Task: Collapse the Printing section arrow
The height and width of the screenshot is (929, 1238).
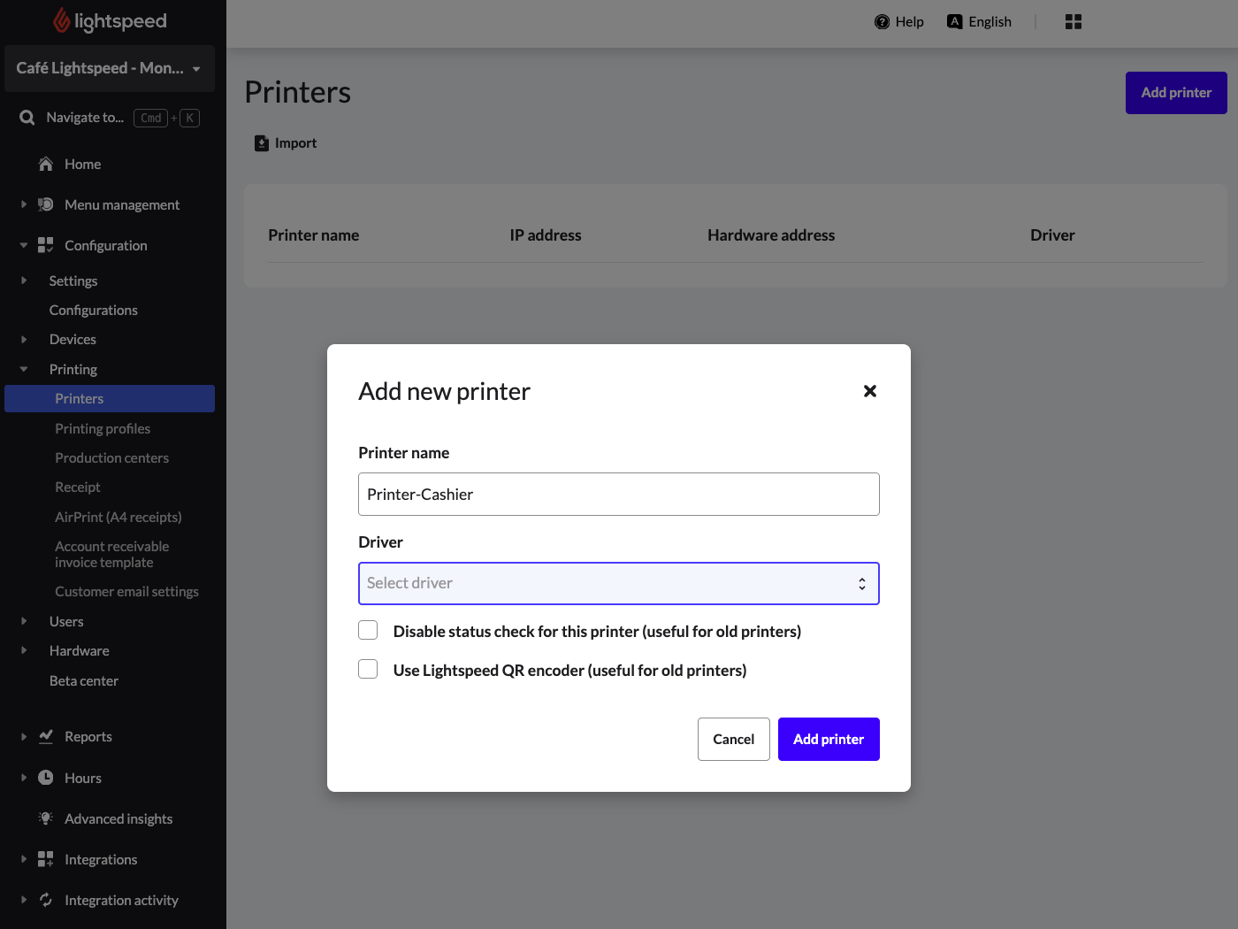Action: click(x=24, y=369)
